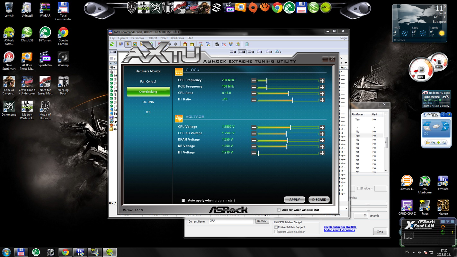This screenshot has width=457, height=257.
Task: Click the URL toolbar icon in Total Commander
Action: coord(208,44)
